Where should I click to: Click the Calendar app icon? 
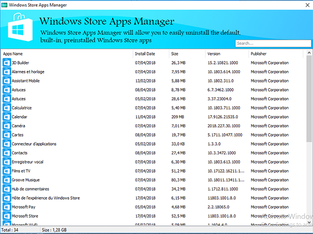coord(7,117)
